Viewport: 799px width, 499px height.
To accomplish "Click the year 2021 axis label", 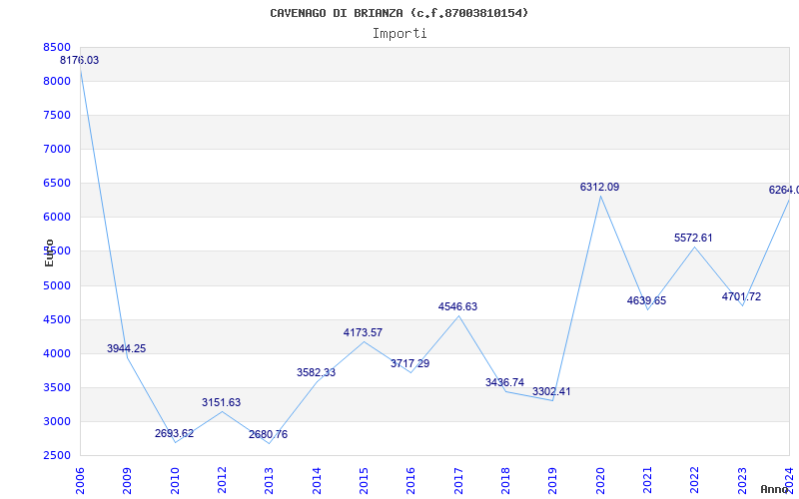I will pyautogui.click(x=647, y=481).
